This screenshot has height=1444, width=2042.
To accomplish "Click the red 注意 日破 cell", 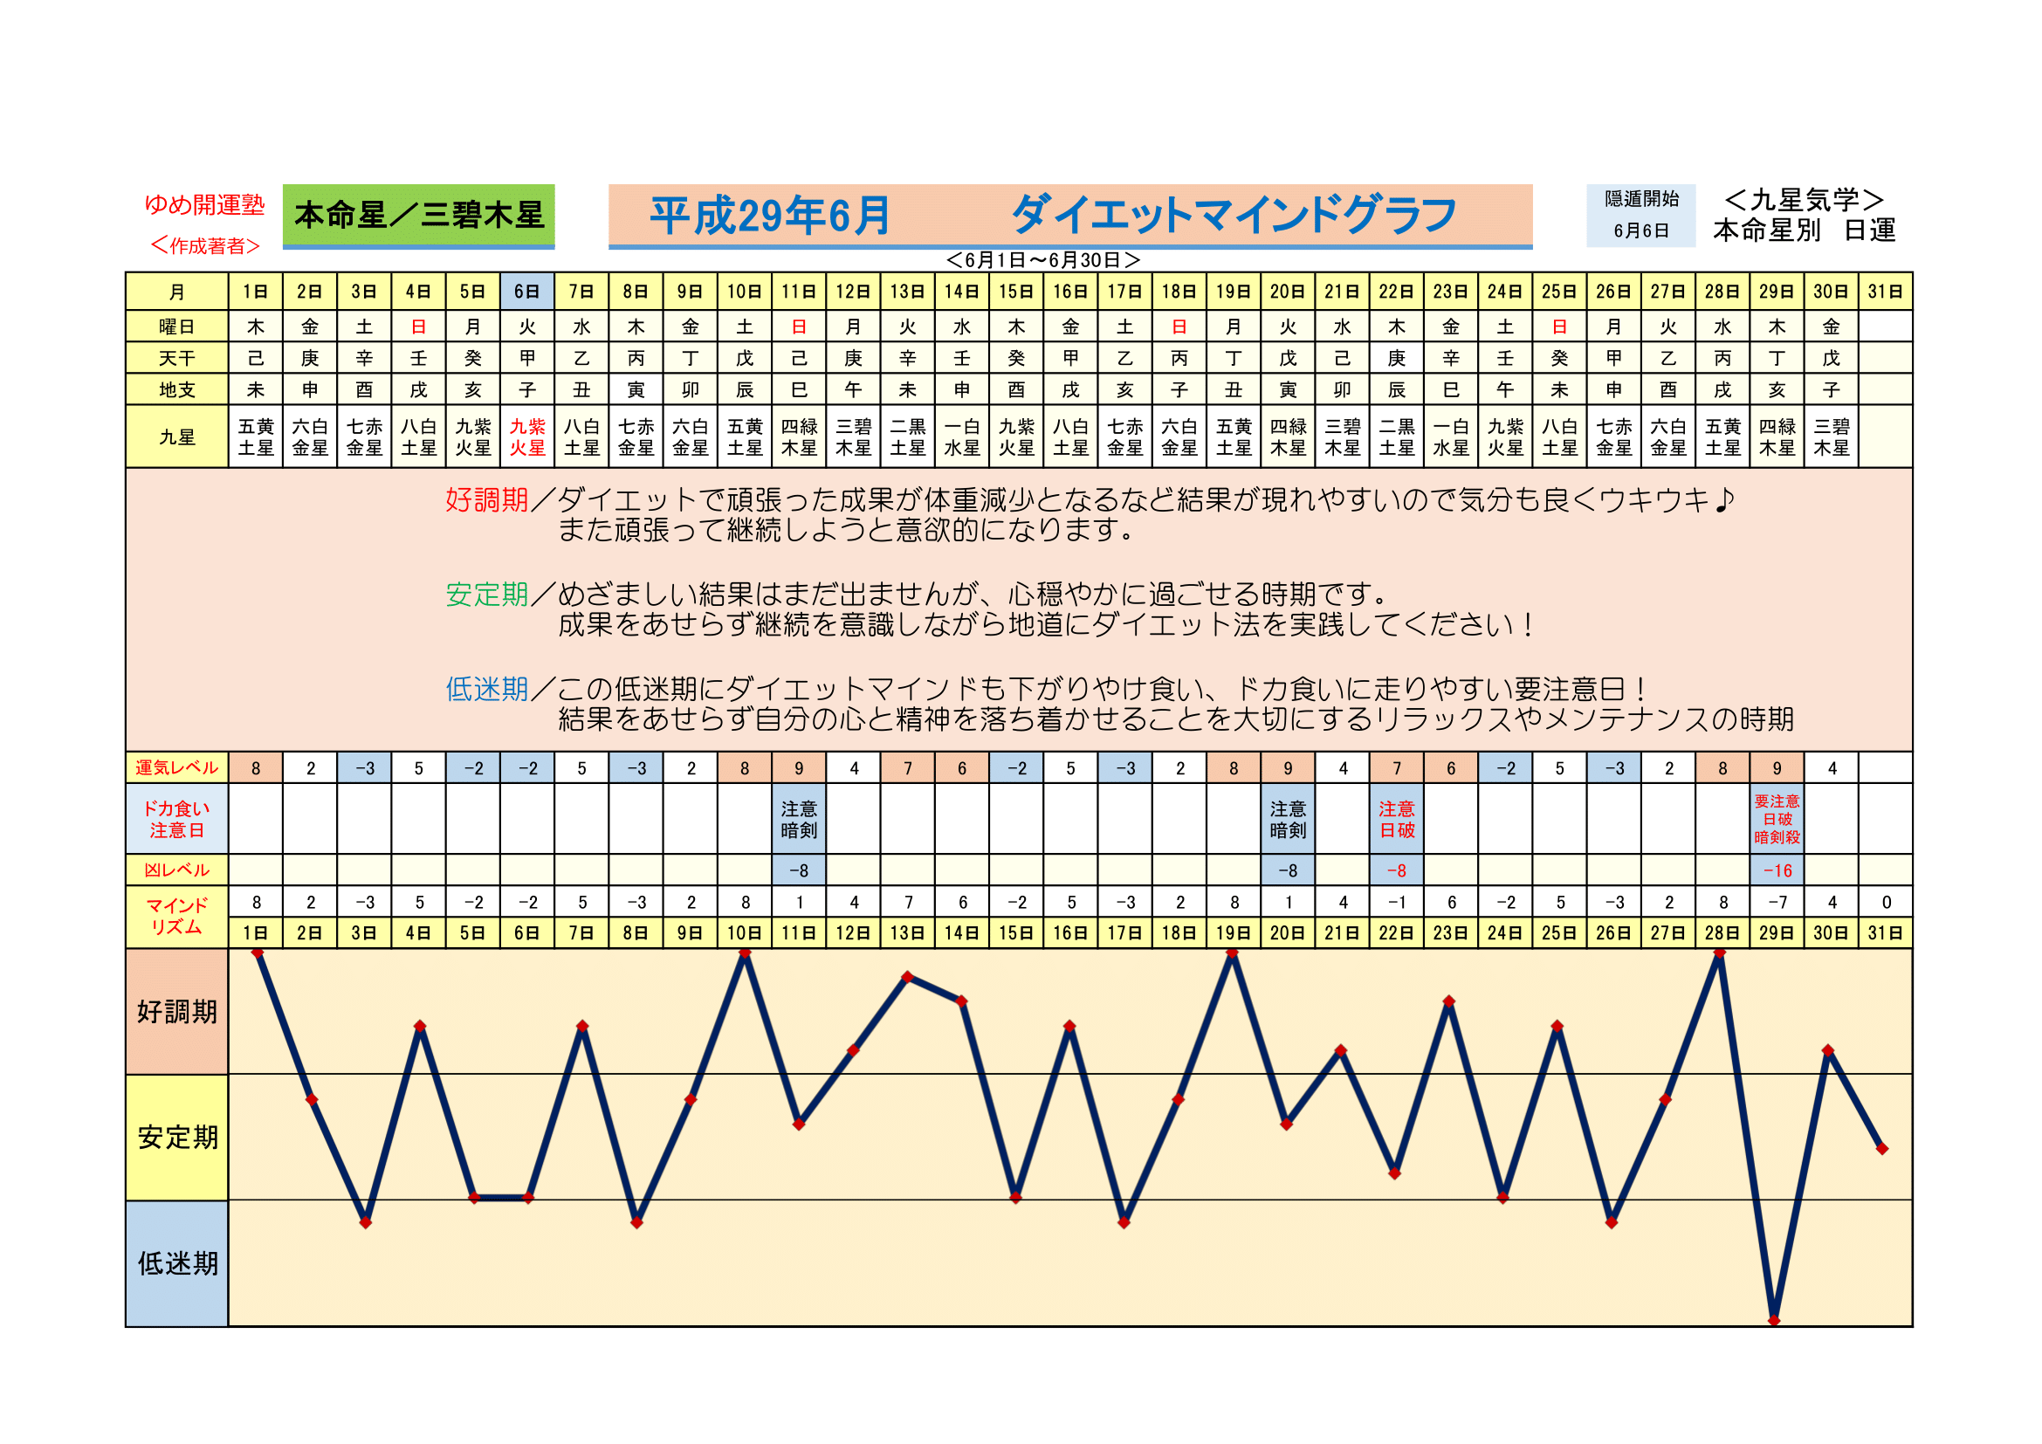I will click(x=1396, y=819).
